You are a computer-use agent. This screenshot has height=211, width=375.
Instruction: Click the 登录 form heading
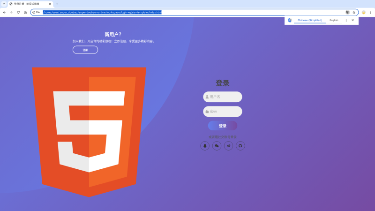(x=222, y=83)
